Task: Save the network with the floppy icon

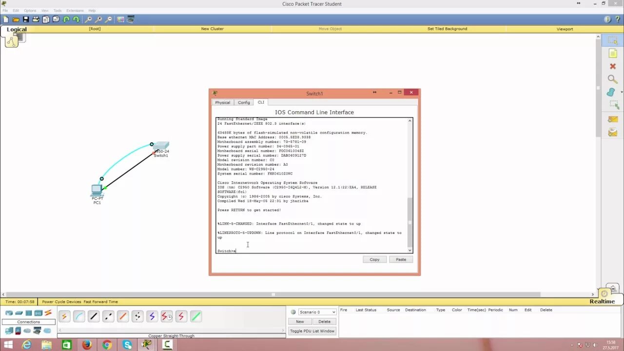Action: tap(26, 19)
